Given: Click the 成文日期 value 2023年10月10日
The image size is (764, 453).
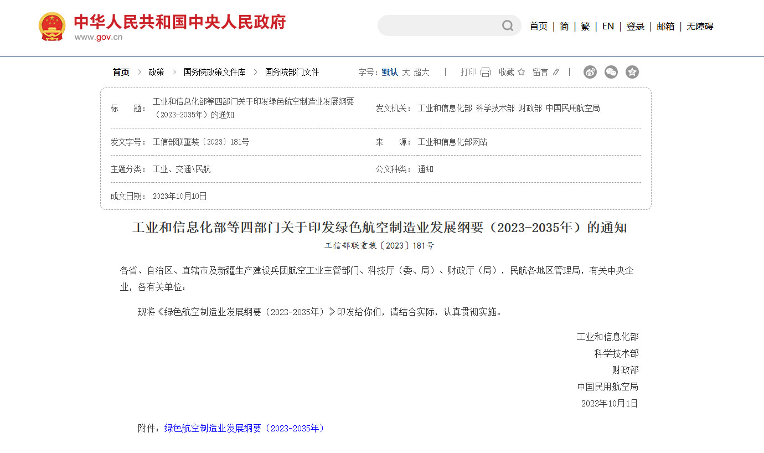Looking at the screenshot, I should click(179, 196).
